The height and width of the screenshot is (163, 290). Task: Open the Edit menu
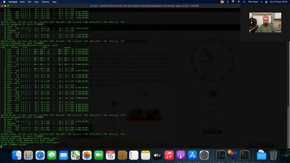coord(29,2)
